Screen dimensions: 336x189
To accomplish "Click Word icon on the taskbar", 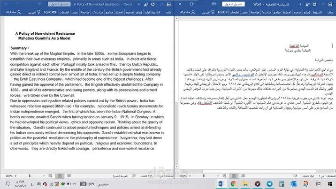I will point(221,184).
